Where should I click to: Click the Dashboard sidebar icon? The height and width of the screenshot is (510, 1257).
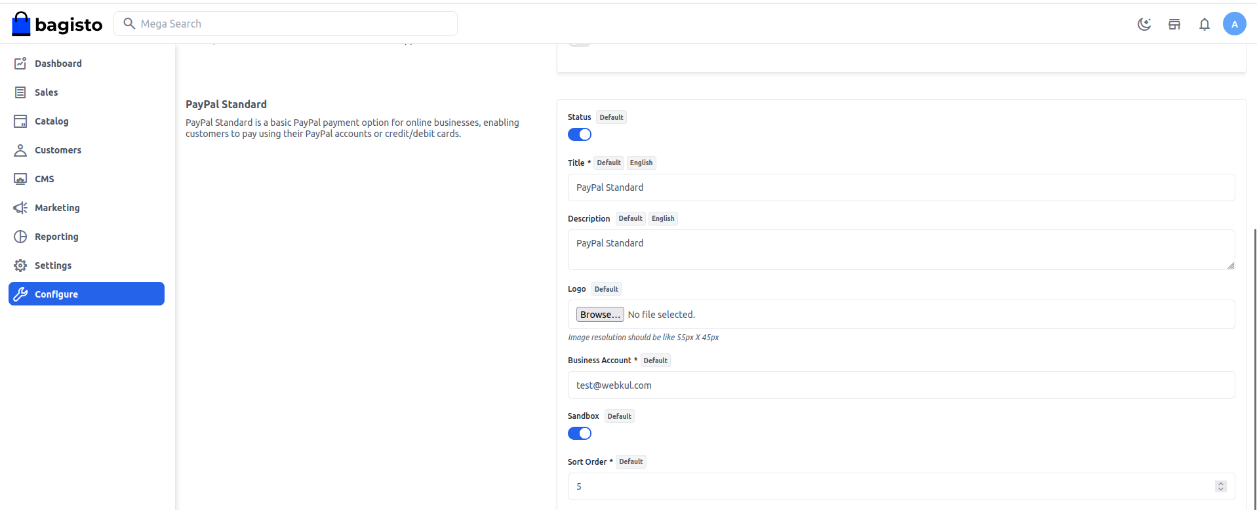point(20,64)
